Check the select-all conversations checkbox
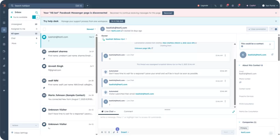 point(44,29)
